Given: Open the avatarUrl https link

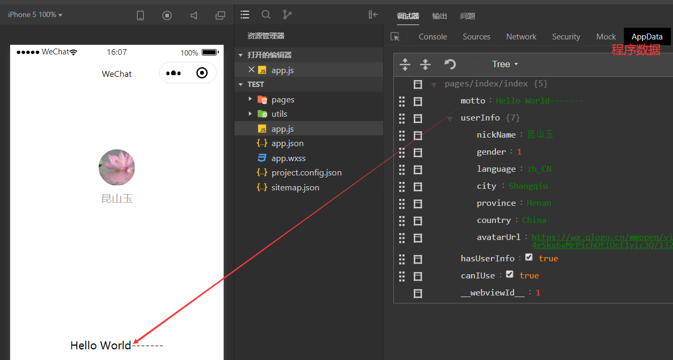Looking at the screenshot, I should (602, 241).
